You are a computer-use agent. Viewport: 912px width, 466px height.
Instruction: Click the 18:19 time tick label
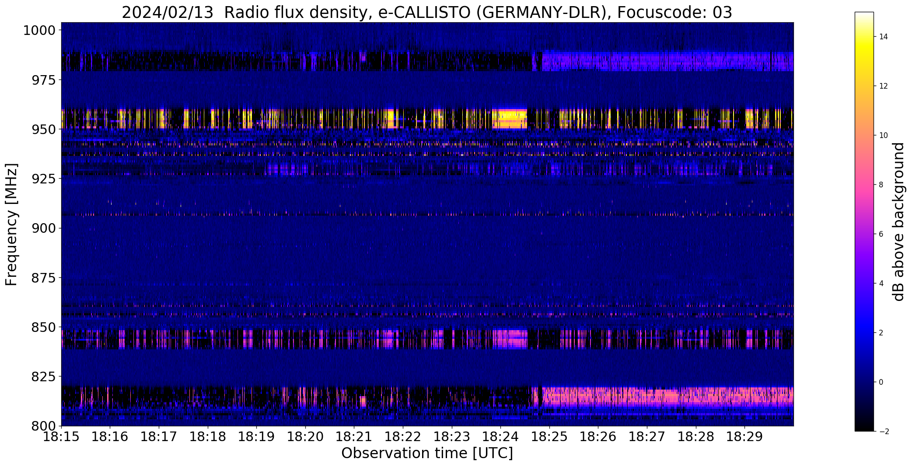pyautogui.click(x=256, y=437)
